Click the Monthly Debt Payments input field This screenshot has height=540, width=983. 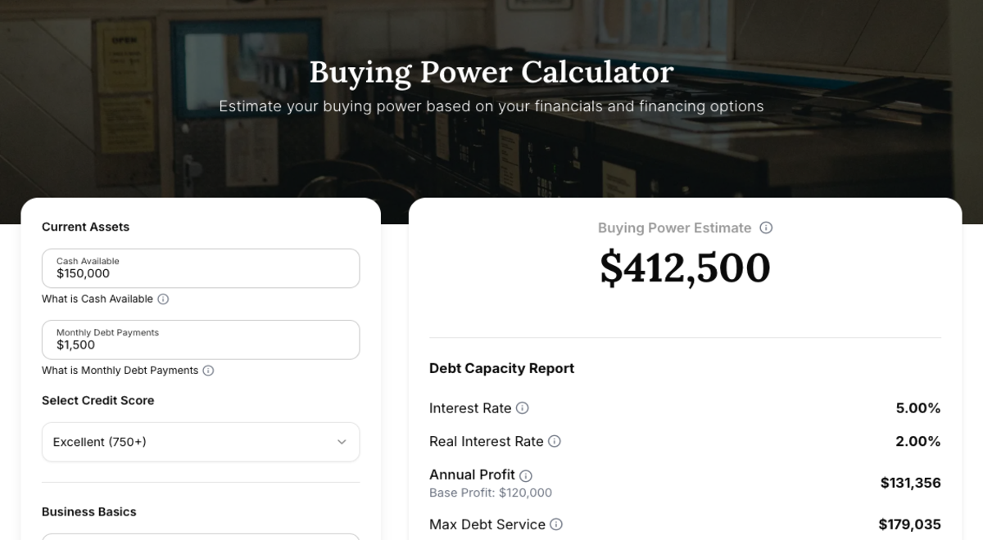pyautogui.click(x=201, y=340)
